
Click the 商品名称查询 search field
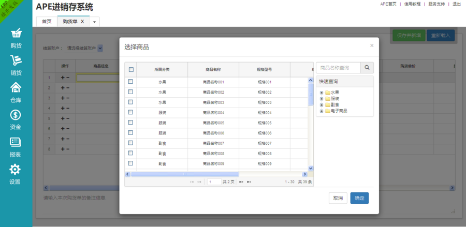pyautogui.click(x=338, y=68)
